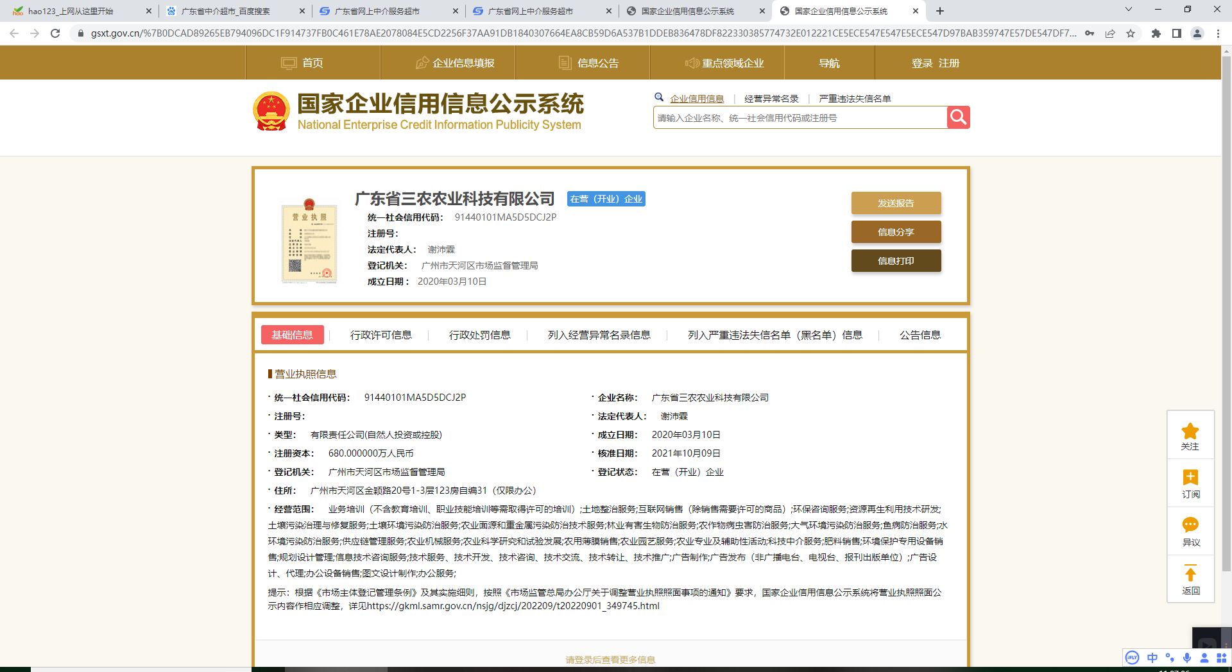
Task: Toggle the browser side panel icon
Action: (x=1177, y=33)
